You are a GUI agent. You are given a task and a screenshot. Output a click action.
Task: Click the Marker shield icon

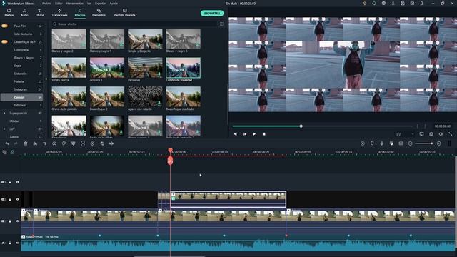pos(372,143)
